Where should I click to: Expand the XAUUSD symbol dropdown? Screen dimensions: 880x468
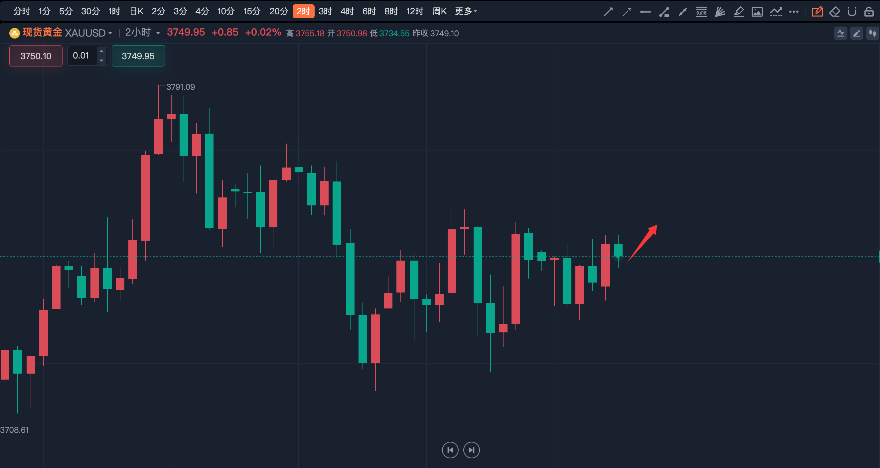(110, 33)
